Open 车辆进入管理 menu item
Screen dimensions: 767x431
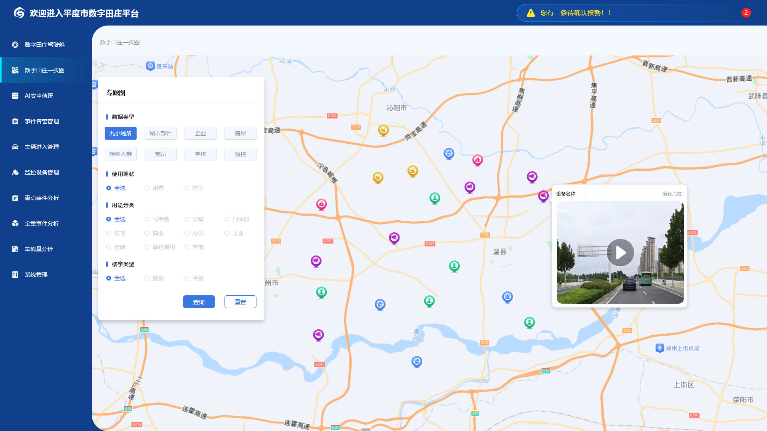[x=46, y=147]
